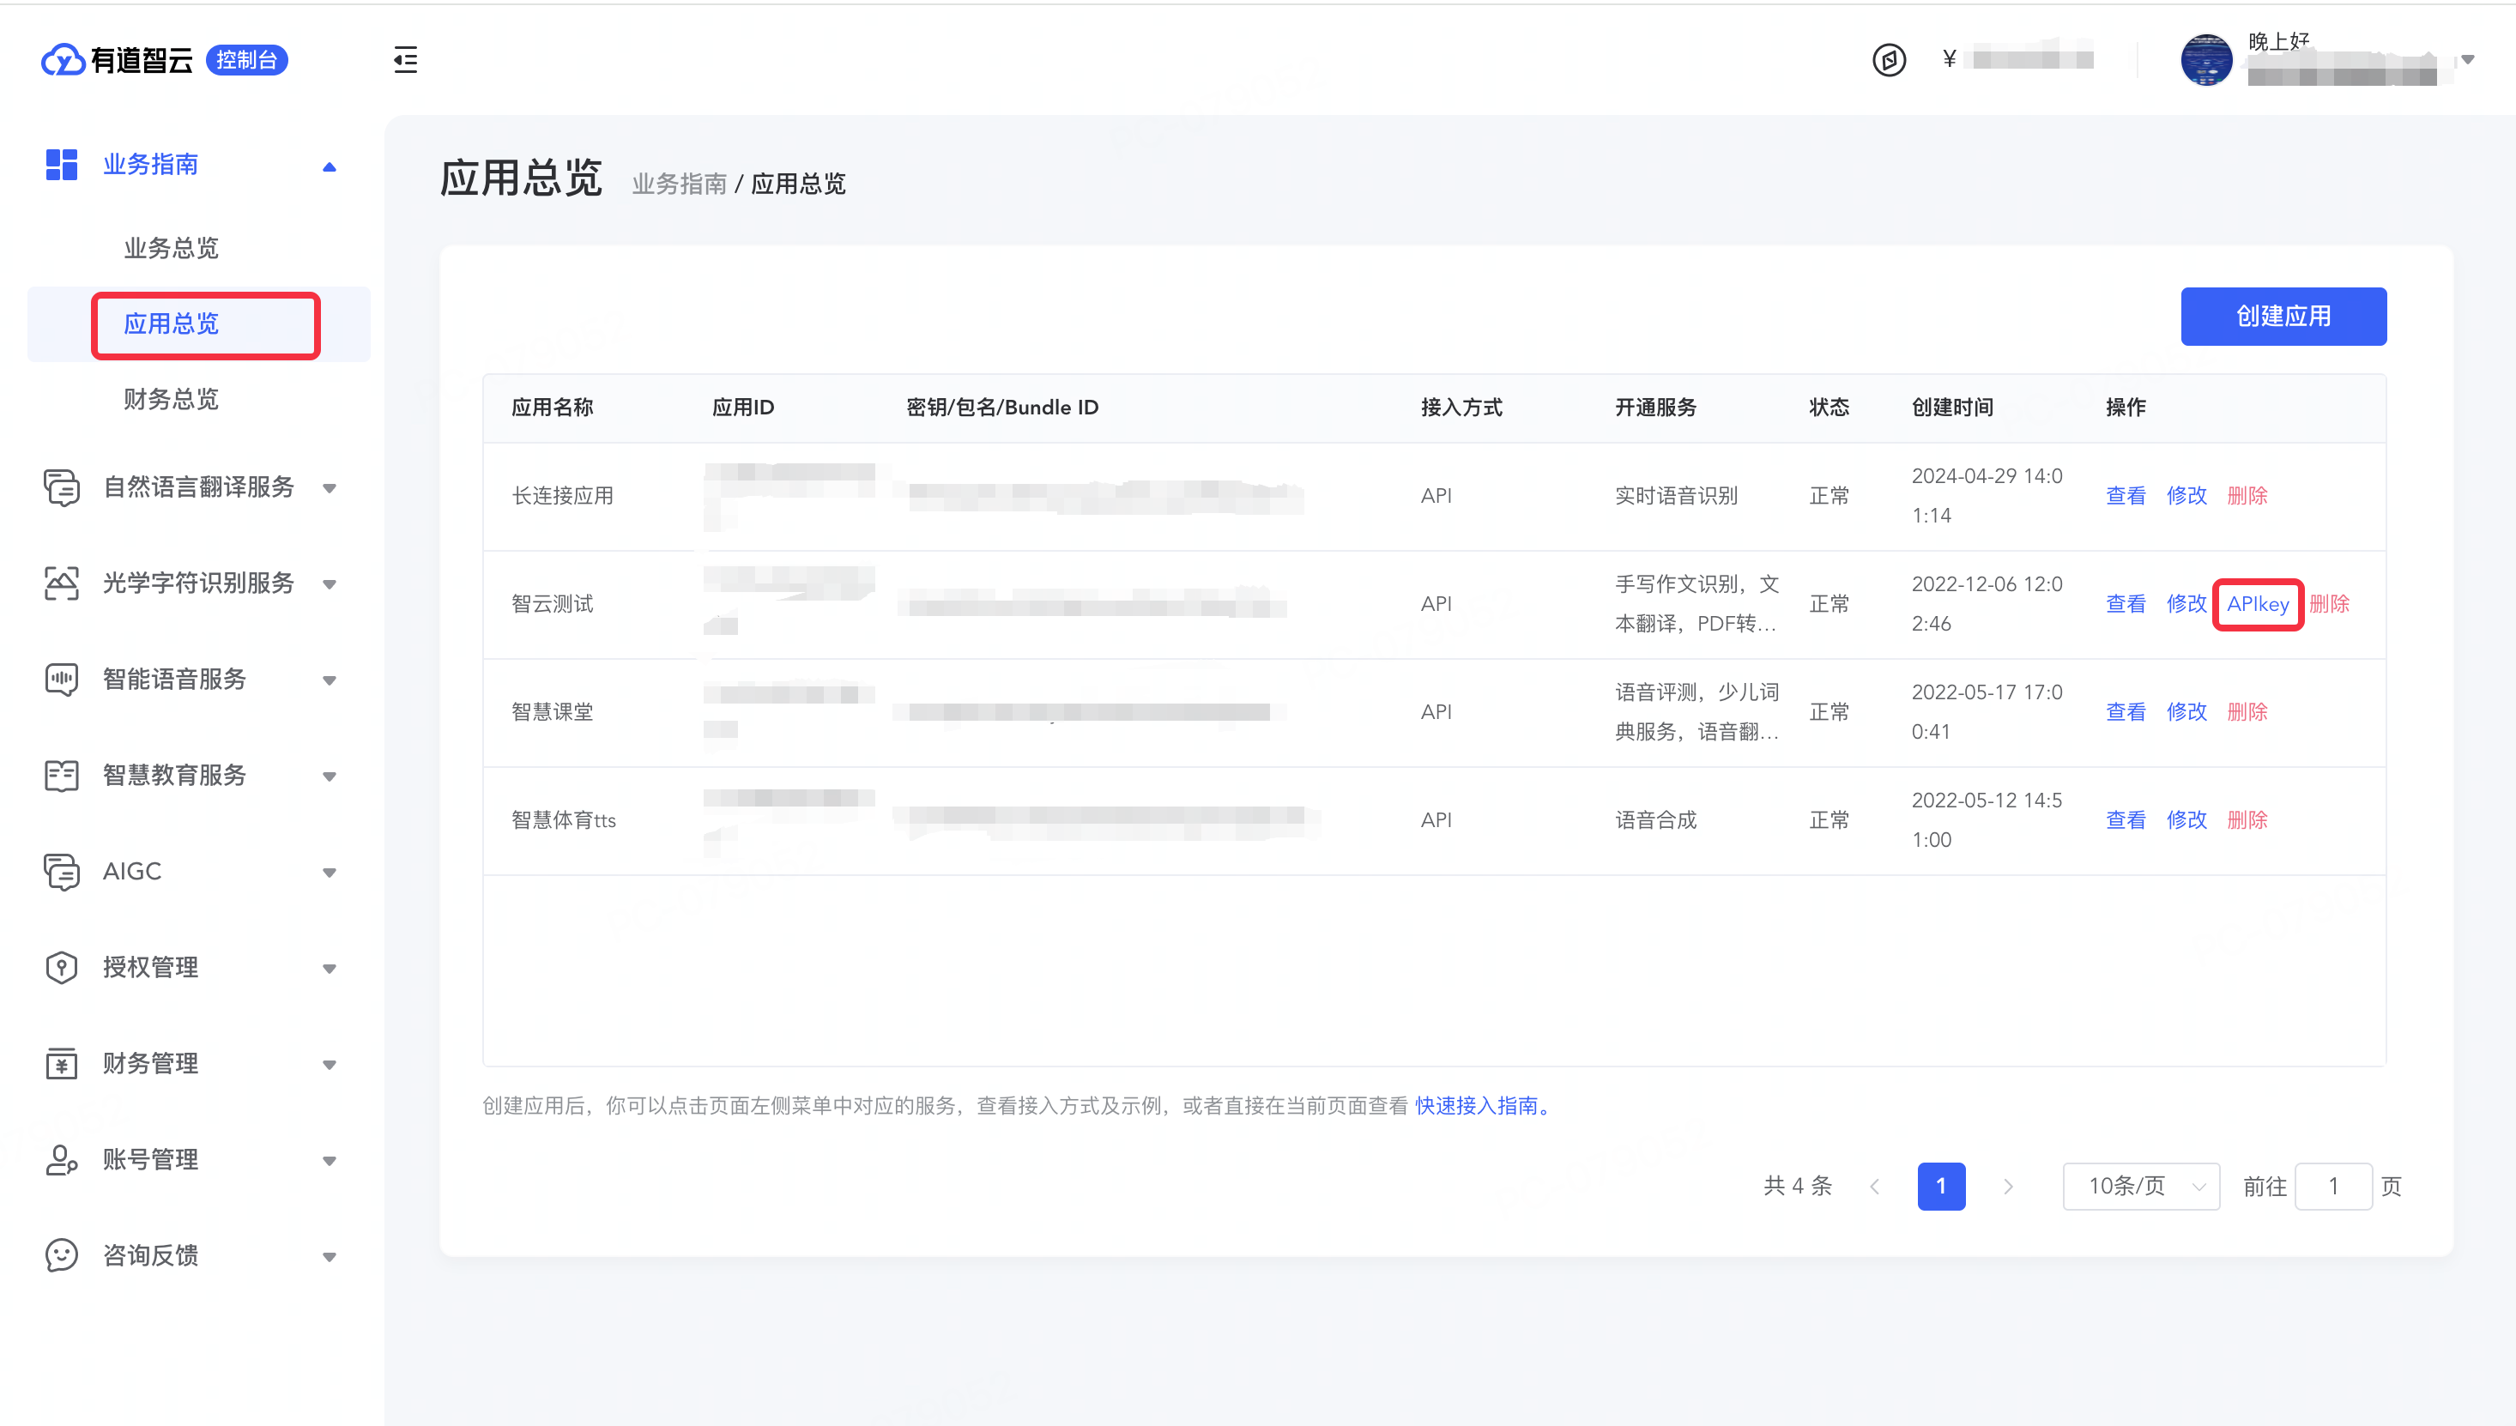
Task: Click the 财务管理 yen document icon
Action: click(x=61, y=1064)
